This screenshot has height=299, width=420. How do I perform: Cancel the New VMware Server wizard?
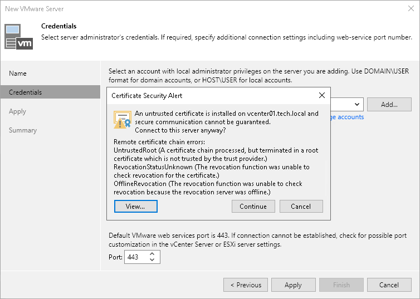click(x=389, y=285)
